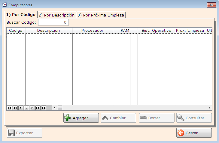Advance to next record arrow

pos(32,108)
